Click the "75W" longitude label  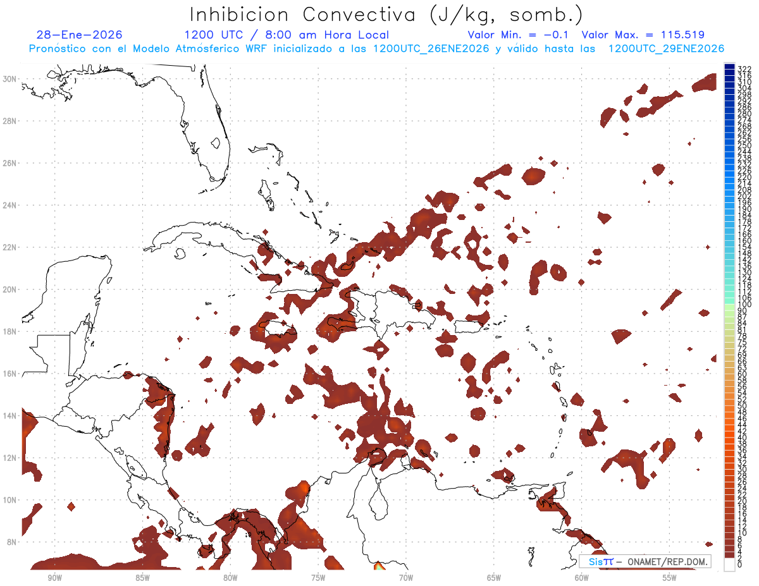coord(318,578)
